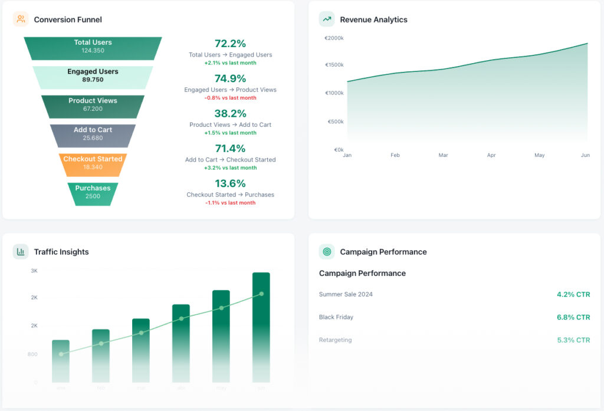Click the circular badge icon next to Campaign Performance
604x411 pixels.
327,252
